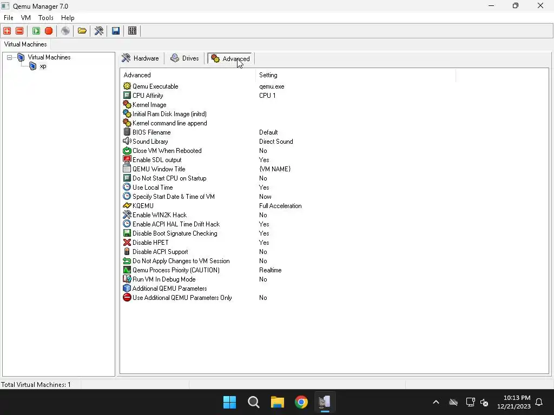The image size is (554, 415).
Task: Click the {VM NAME} value
Action: [x=274, y=169]
